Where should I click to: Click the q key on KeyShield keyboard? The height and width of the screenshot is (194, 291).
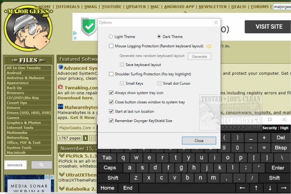(x=123, y=158)
